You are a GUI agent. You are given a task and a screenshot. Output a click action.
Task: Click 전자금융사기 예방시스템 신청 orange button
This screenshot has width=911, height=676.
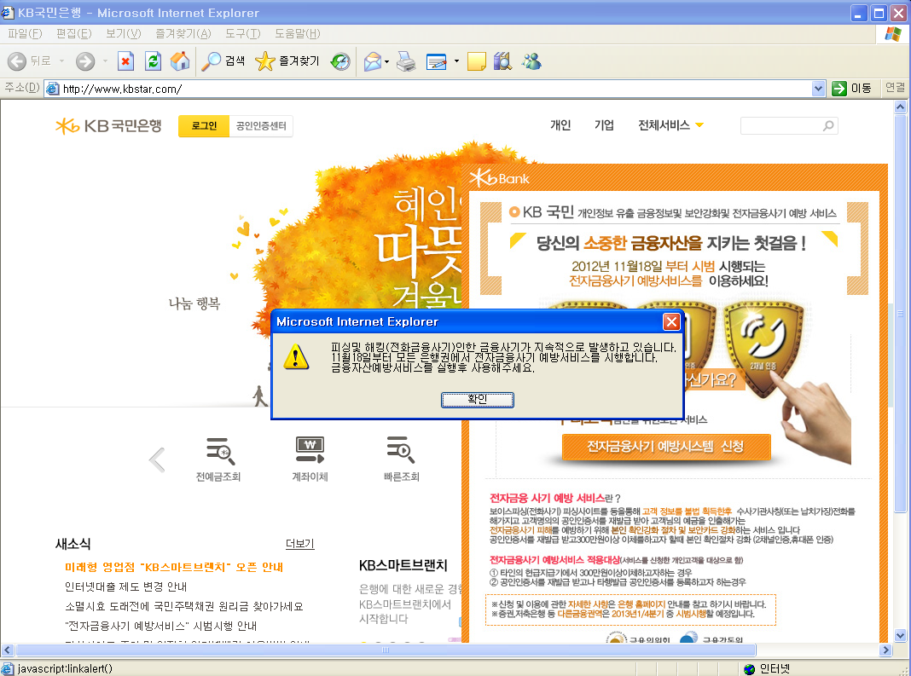pyautogui.click(x=666, y=447)
